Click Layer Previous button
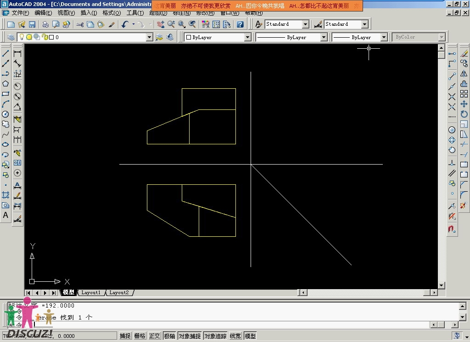470x342 pixels. point(170,37)
